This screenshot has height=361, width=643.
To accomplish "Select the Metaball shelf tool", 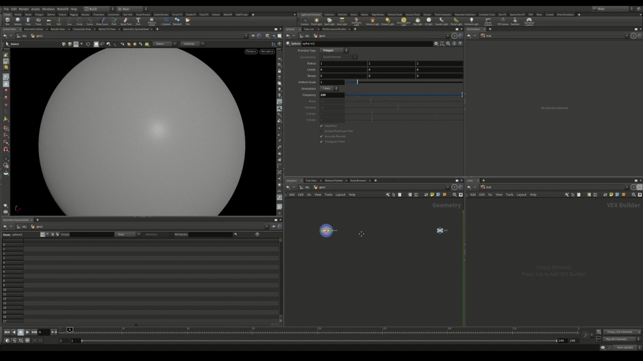I will pyautogui.click(x=177, y=21).
